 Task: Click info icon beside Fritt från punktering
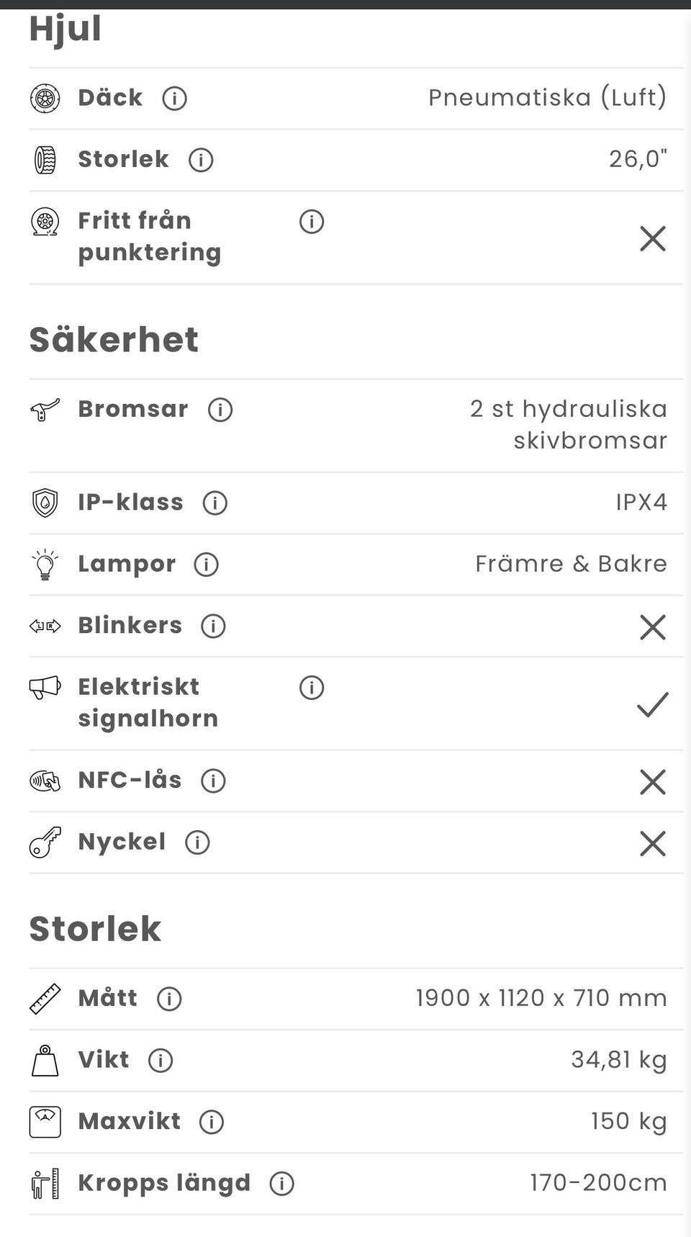(x=312, y=222)
